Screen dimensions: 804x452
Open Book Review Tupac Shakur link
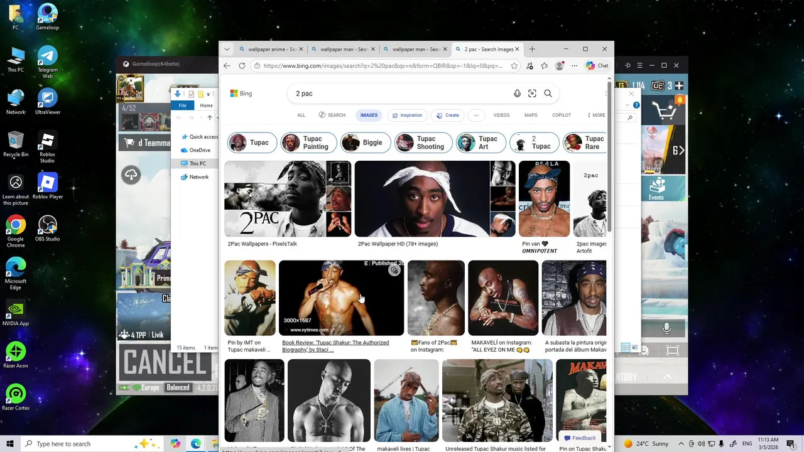(335, 346)
